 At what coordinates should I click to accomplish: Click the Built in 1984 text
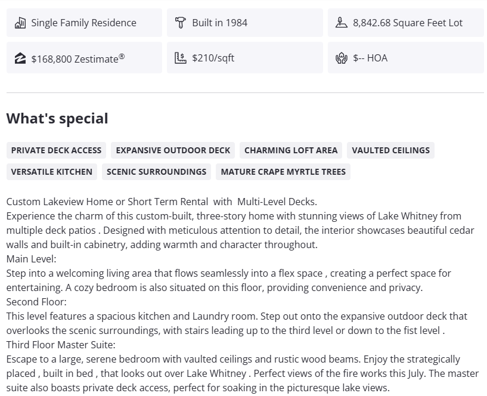tap(219, 23)
